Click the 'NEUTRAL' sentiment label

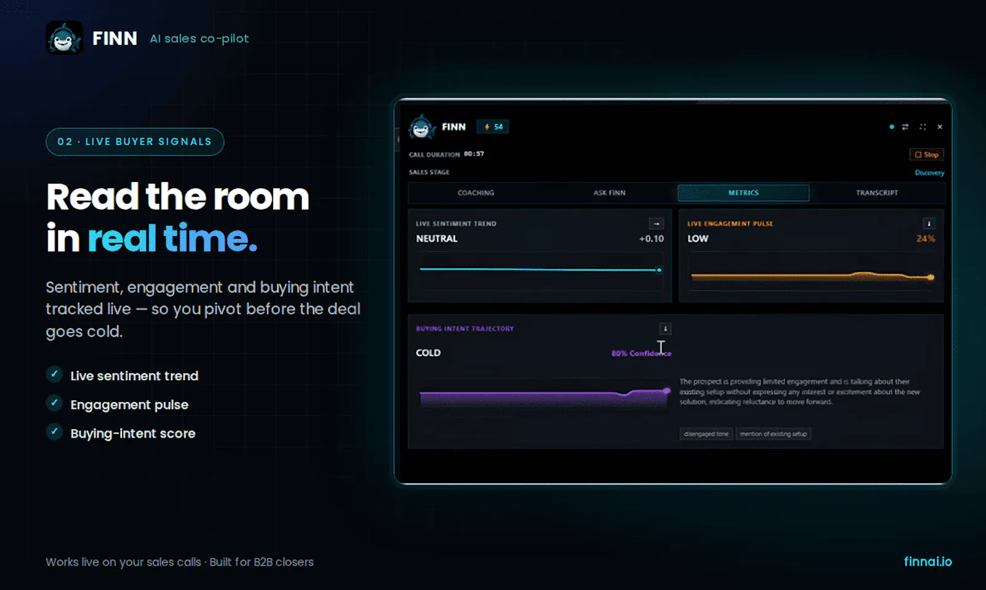point(437,239)
